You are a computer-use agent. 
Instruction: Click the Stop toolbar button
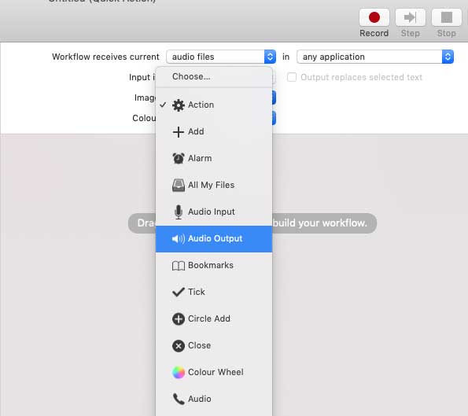(447, 17)
